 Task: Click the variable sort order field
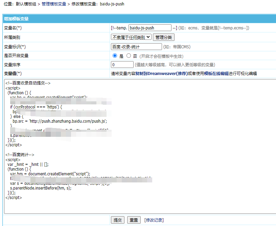click(122, 65)
